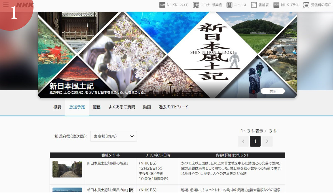333x194 pixels.
Task: Switch to the 動画 tab
Action: pyautogui.click(x=147, y=107)
